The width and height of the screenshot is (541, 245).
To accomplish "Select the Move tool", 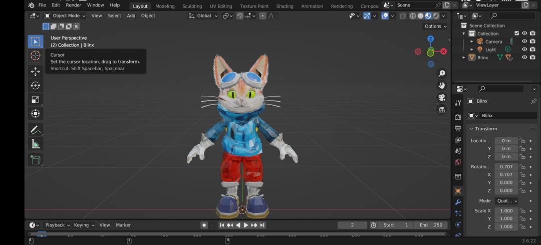I will click(35, 71).
